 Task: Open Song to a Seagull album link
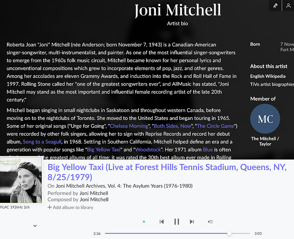[42, 142]
